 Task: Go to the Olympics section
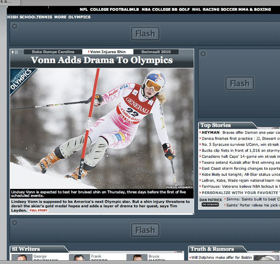click(x=79, y=17)
